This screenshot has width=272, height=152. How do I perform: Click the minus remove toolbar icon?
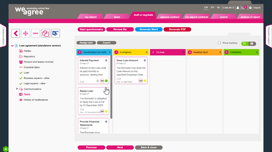[35, 33]
